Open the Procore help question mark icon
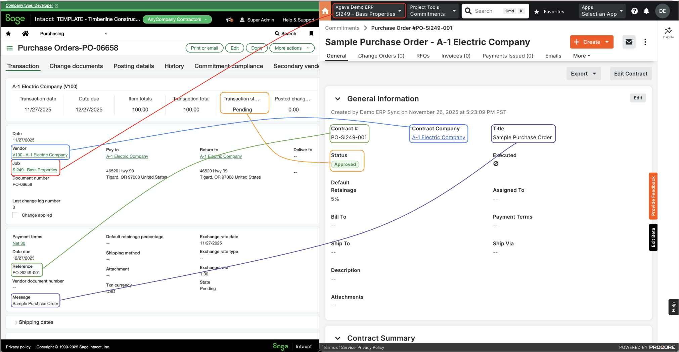The height and width of the screenshot is (352, 679). (634, 11)
